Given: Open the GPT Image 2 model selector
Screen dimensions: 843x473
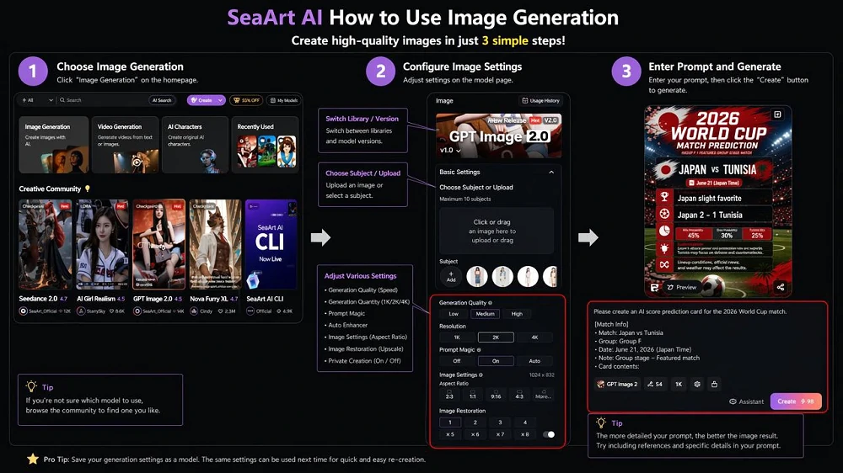Looking at the screenshot, I should point(617,384).
